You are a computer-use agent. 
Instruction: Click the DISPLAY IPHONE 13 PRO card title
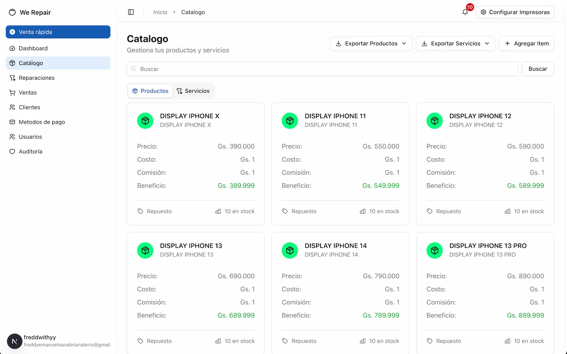click(x=488, y=246)
